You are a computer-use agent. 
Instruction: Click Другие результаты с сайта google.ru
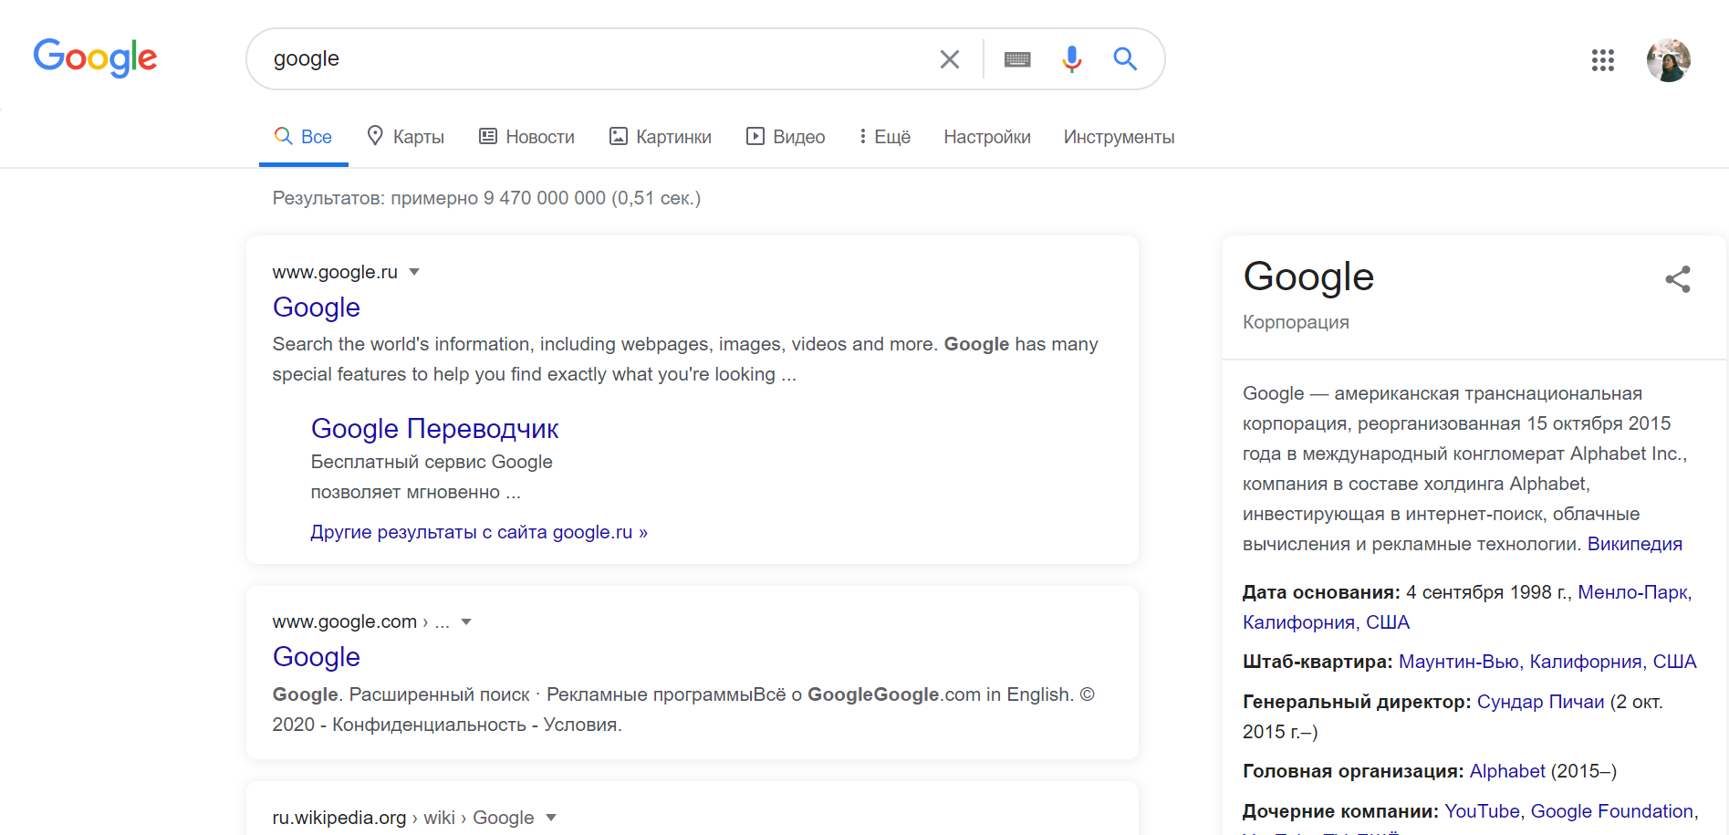(x=479, y=532)
